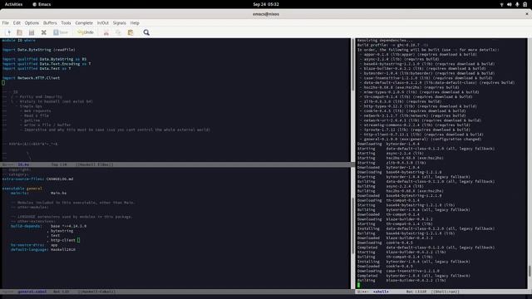The image size is (532, 299).
Task: Click the 'default-language' line in cabal file
Action: click(x=43, y=249)
